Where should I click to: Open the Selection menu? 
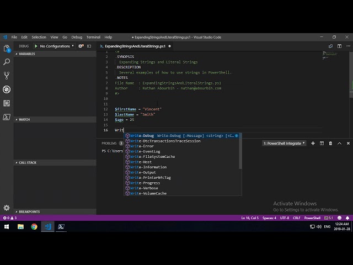pos(39,37)
